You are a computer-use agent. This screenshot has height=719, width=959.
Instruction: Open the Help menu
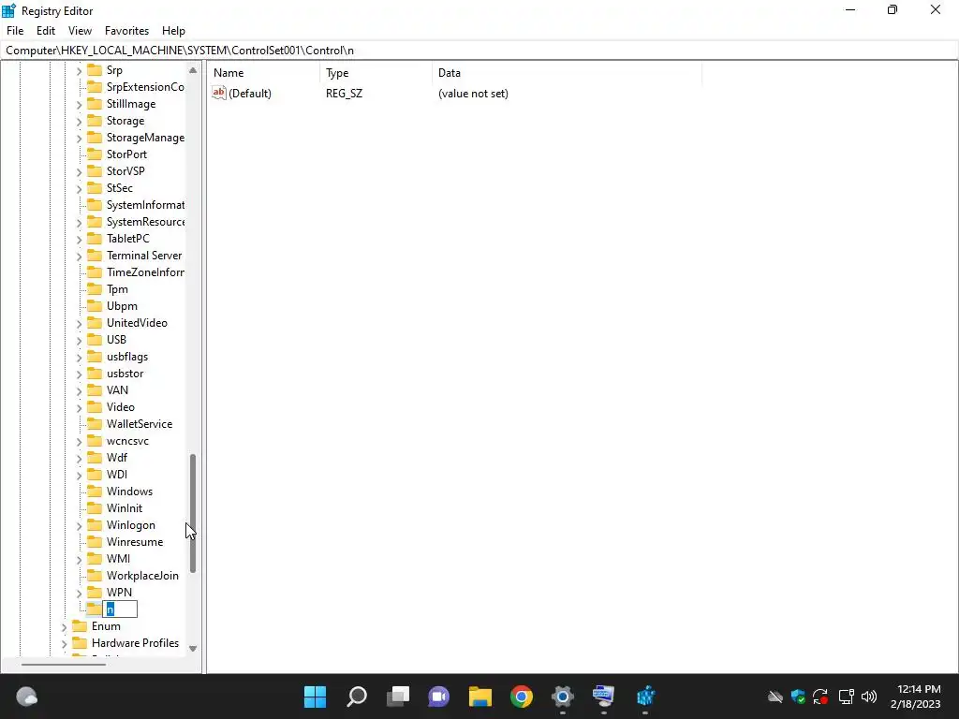coord(173,31)
